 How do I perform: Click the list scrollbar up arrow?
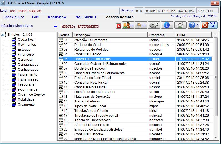click(216, 35)
